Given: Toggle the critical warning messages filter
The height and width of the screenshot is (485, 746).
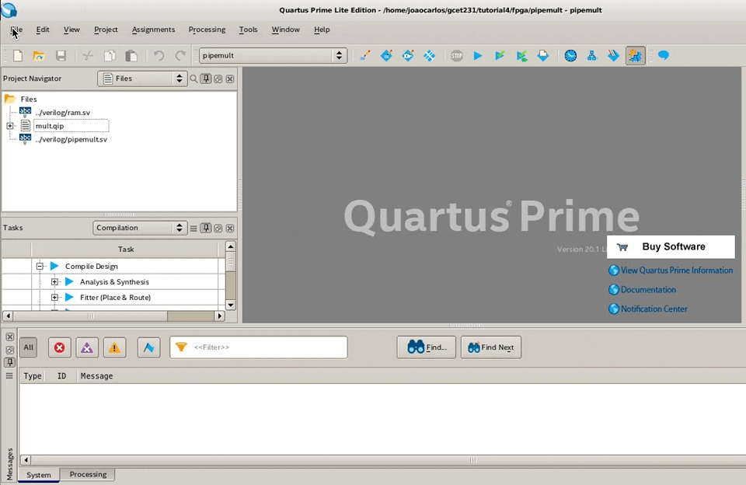Looking at the screenshot, I should 86,348.
